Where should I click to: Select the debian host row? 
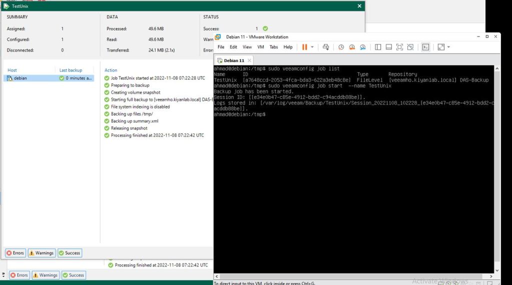(20, 78)
